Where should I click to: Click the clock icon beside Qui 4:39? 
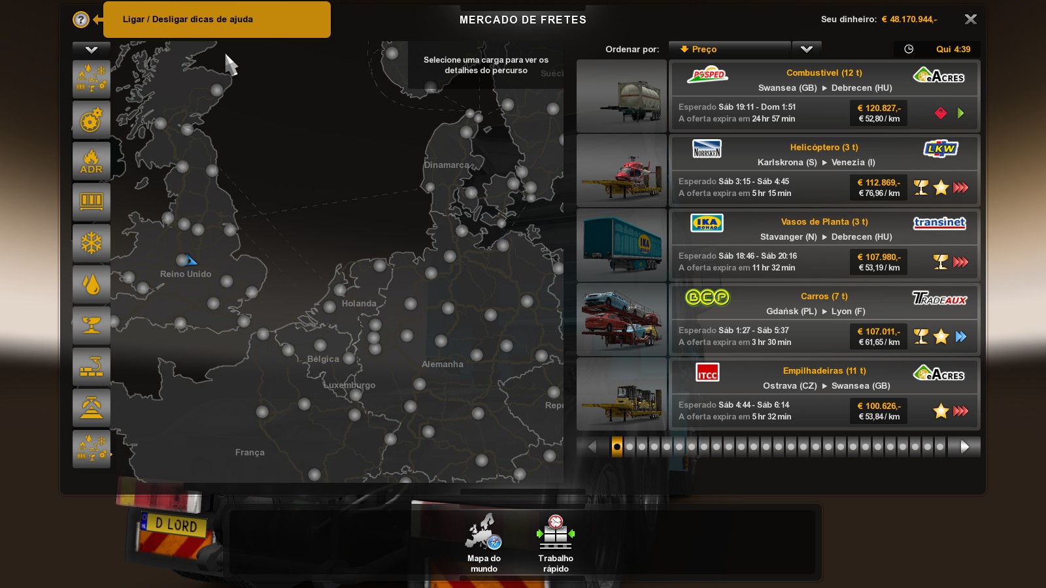click(909, 49)
